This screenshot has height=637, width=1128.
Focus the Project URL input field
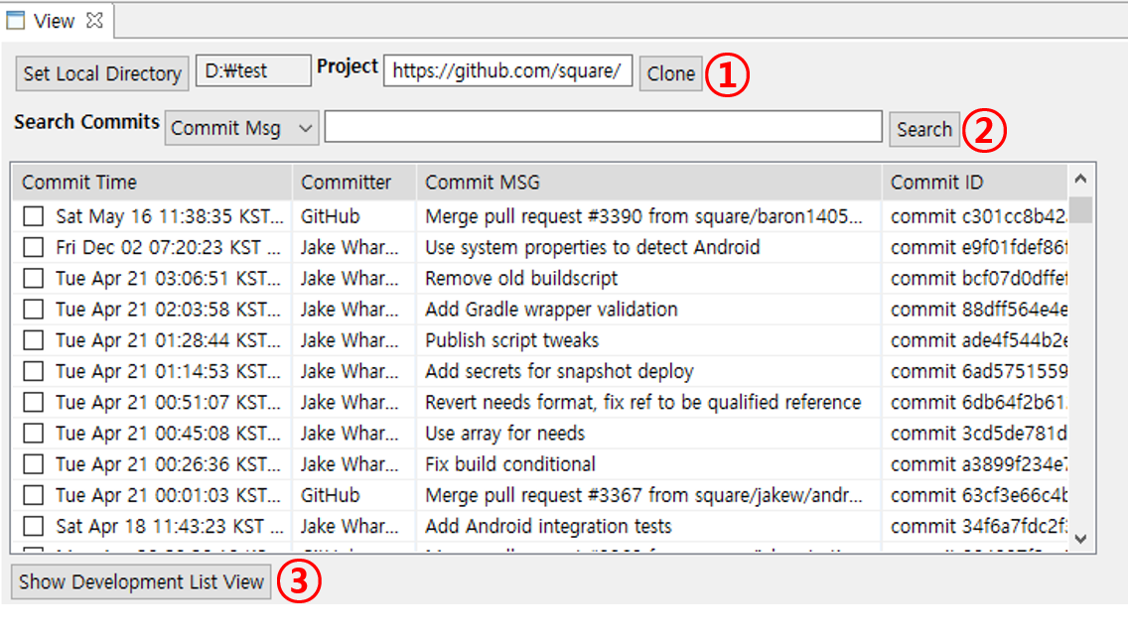507,70
